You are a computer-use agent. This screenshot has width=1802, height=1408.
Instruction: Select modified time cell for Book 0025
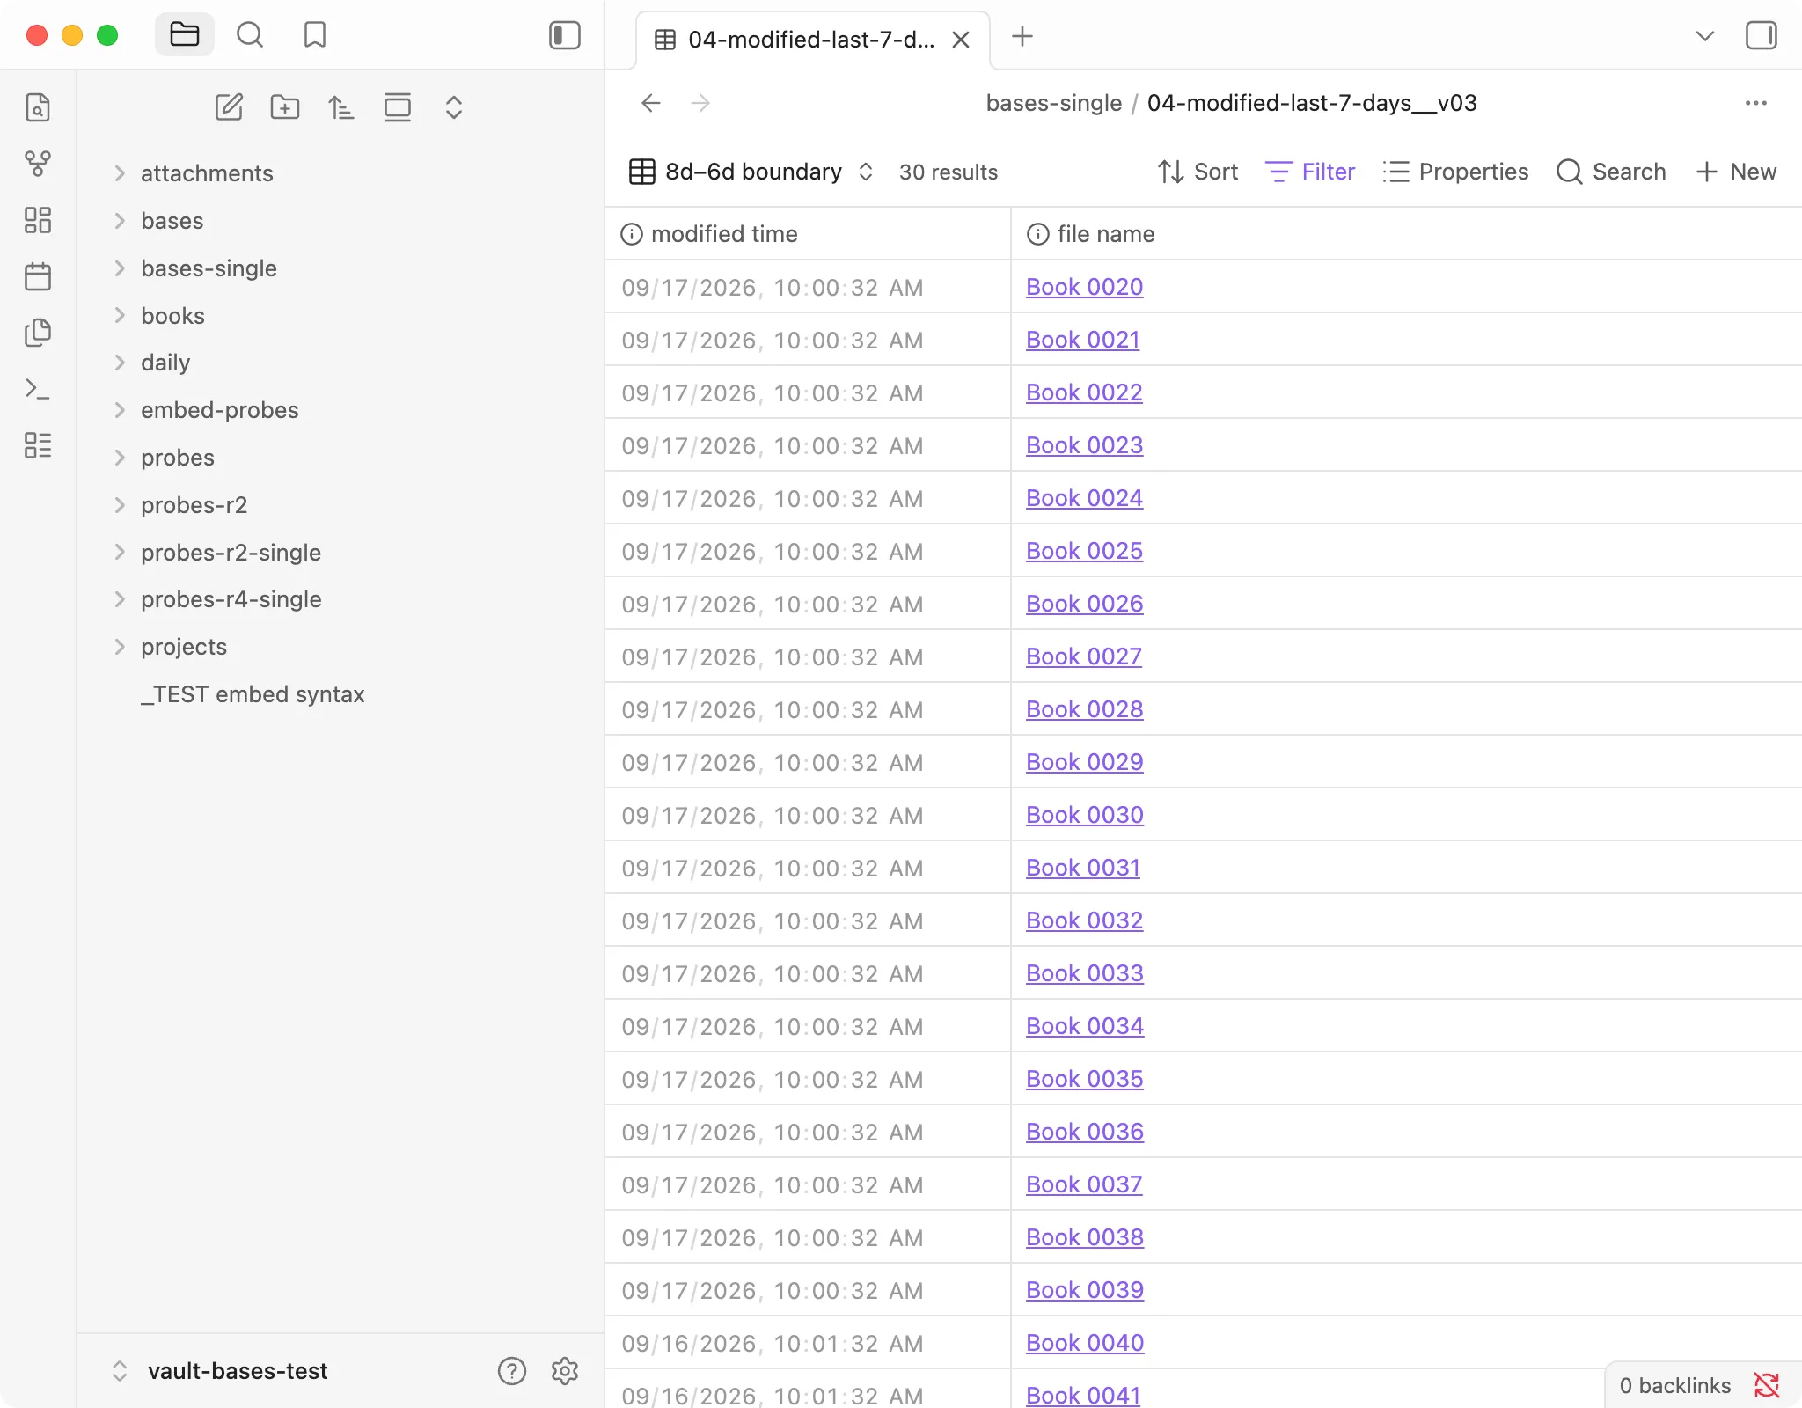pyautogui.click(x=808, y=551)
